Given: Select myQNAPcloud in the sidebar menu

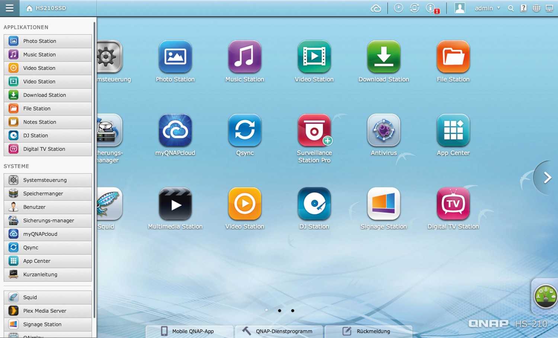Looking at the screenshot, I should [48, 234].
